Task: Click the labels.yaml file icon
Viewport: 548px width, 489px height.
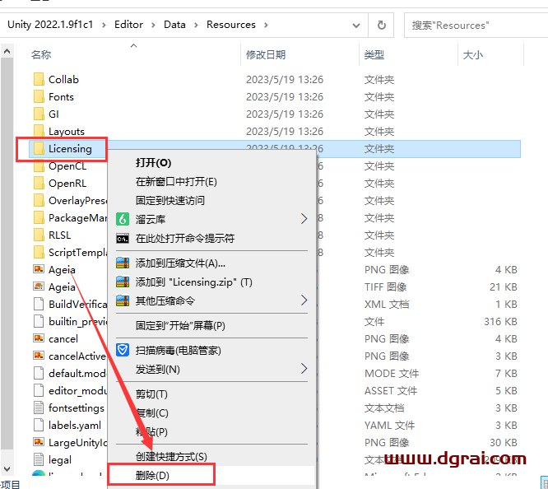Action: pyautogui.click(x=39, y=425)
